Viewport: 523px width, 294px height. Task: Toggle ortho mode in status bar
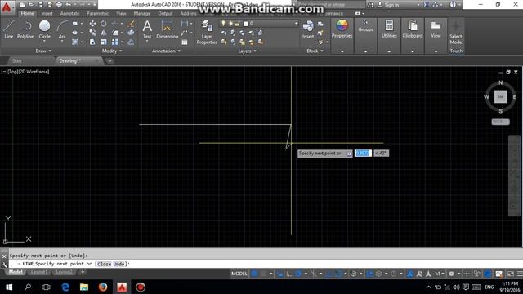coord(288,274)
